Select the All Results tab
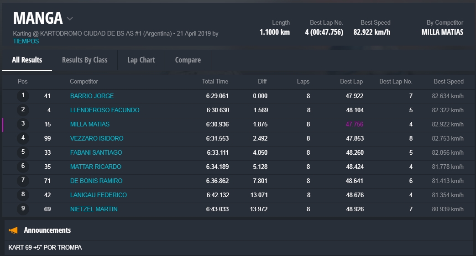 pyautogui.click(x=27, y=60)
